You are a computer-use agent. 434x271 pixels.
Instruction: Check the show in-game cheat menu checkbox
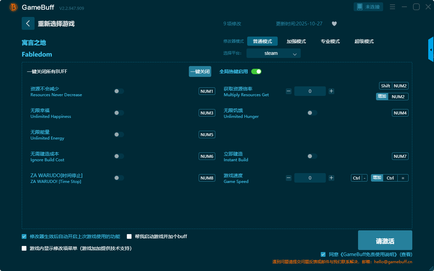[24, 248]
